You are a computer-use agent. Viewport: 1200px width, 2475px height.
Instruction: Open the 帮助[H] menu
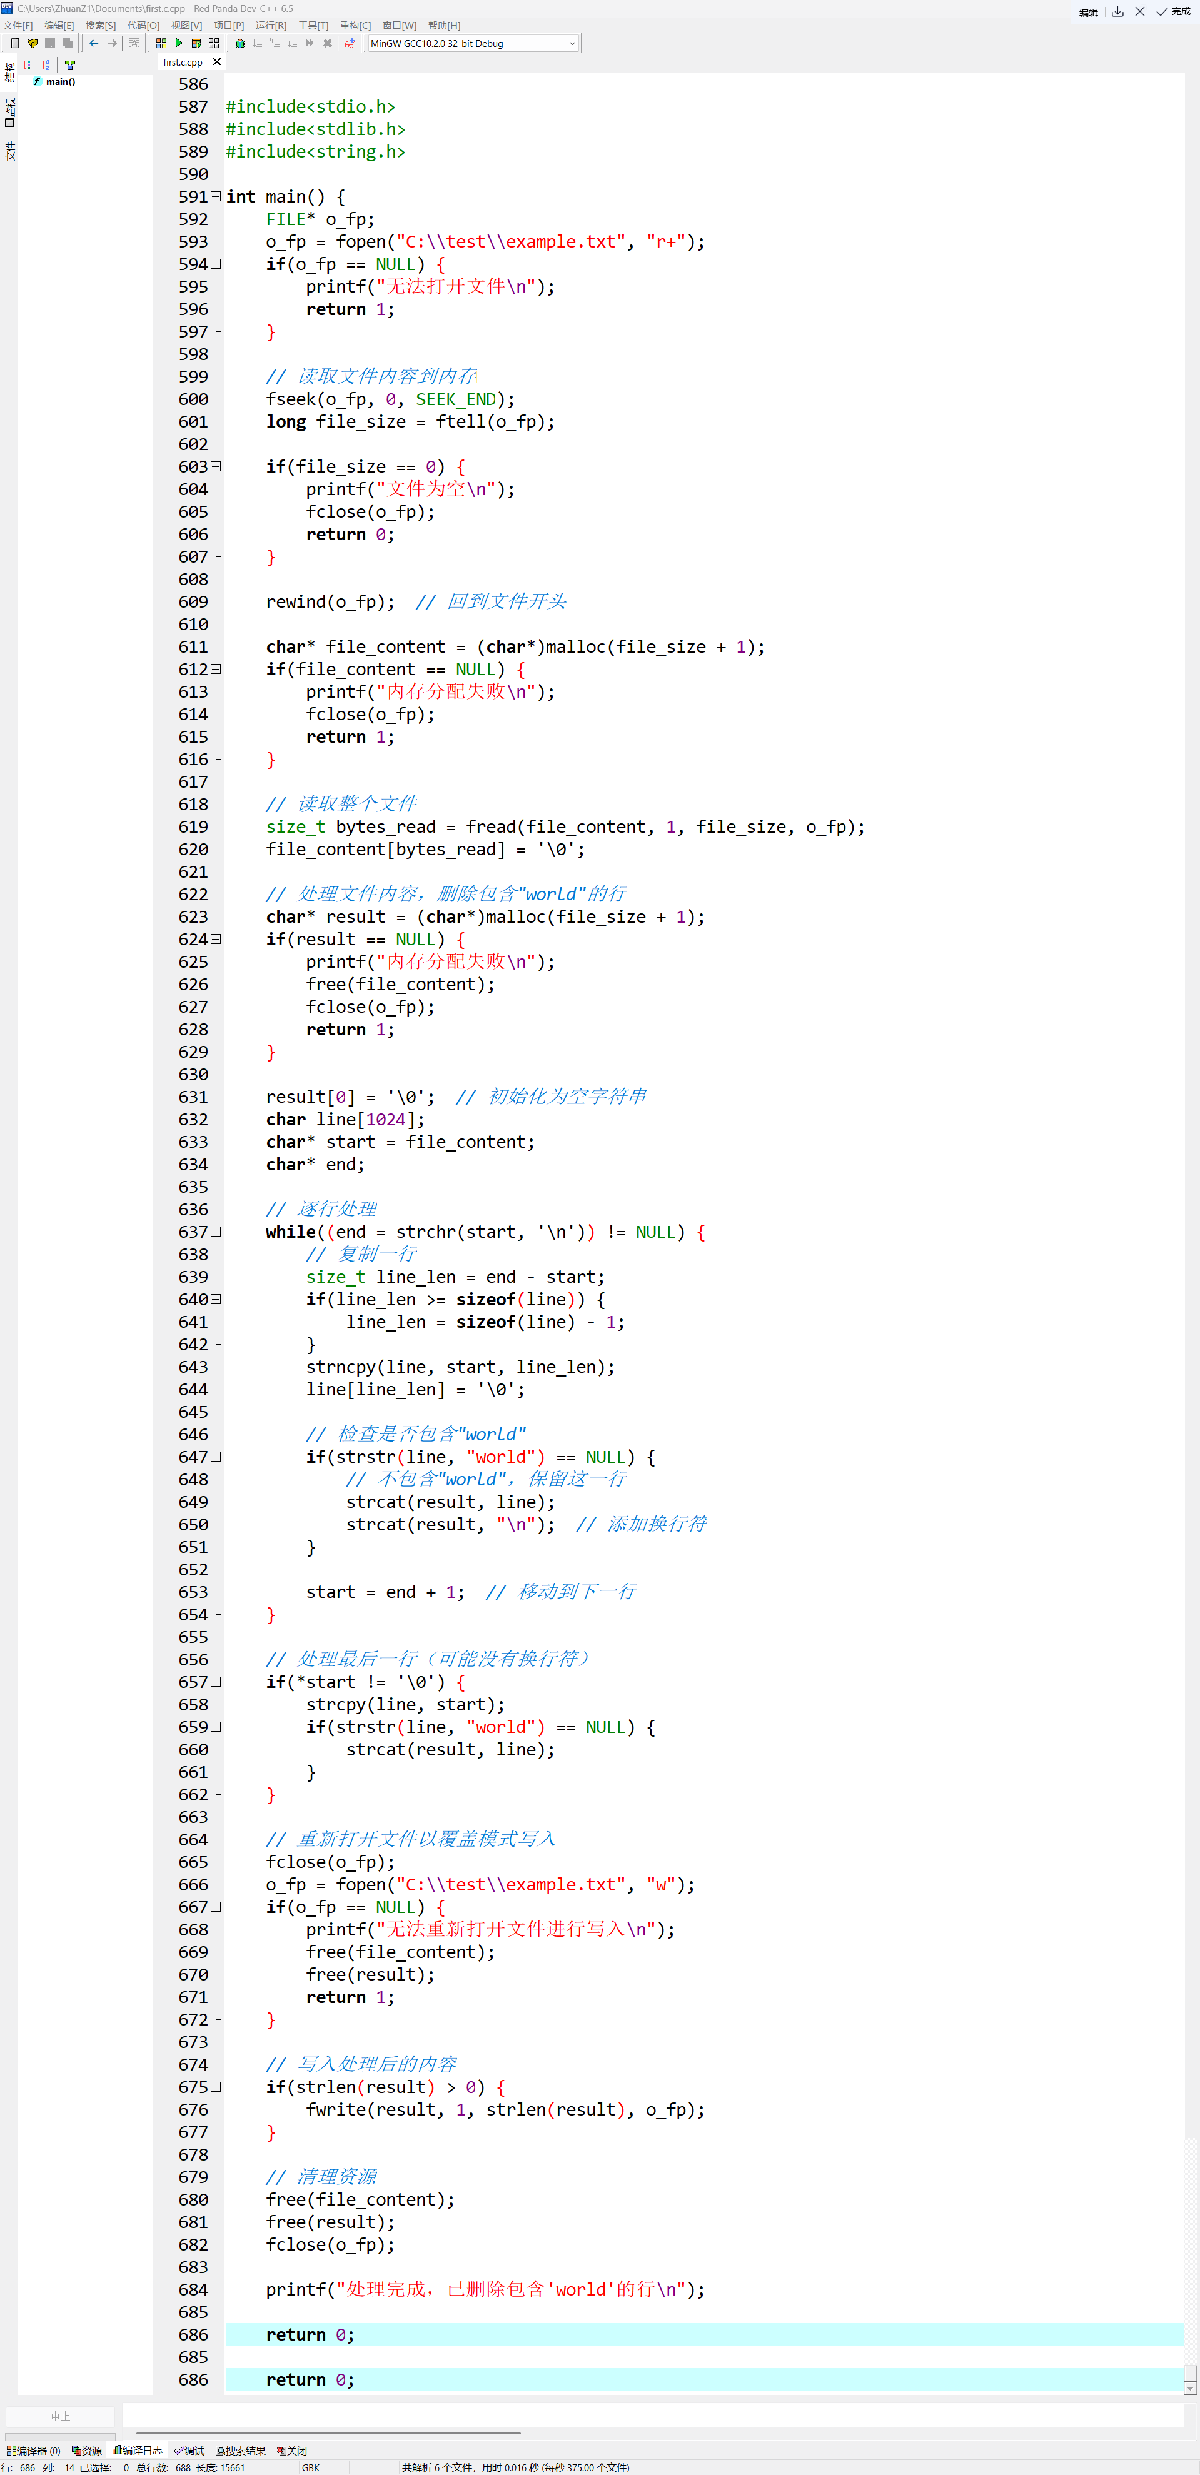(444, 26)
